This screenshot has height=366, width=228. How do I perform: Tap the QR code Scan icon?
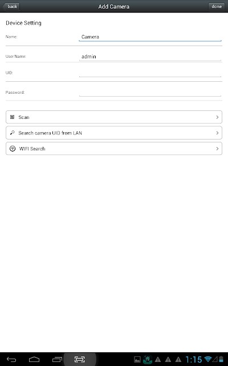(x=13, y=117)
